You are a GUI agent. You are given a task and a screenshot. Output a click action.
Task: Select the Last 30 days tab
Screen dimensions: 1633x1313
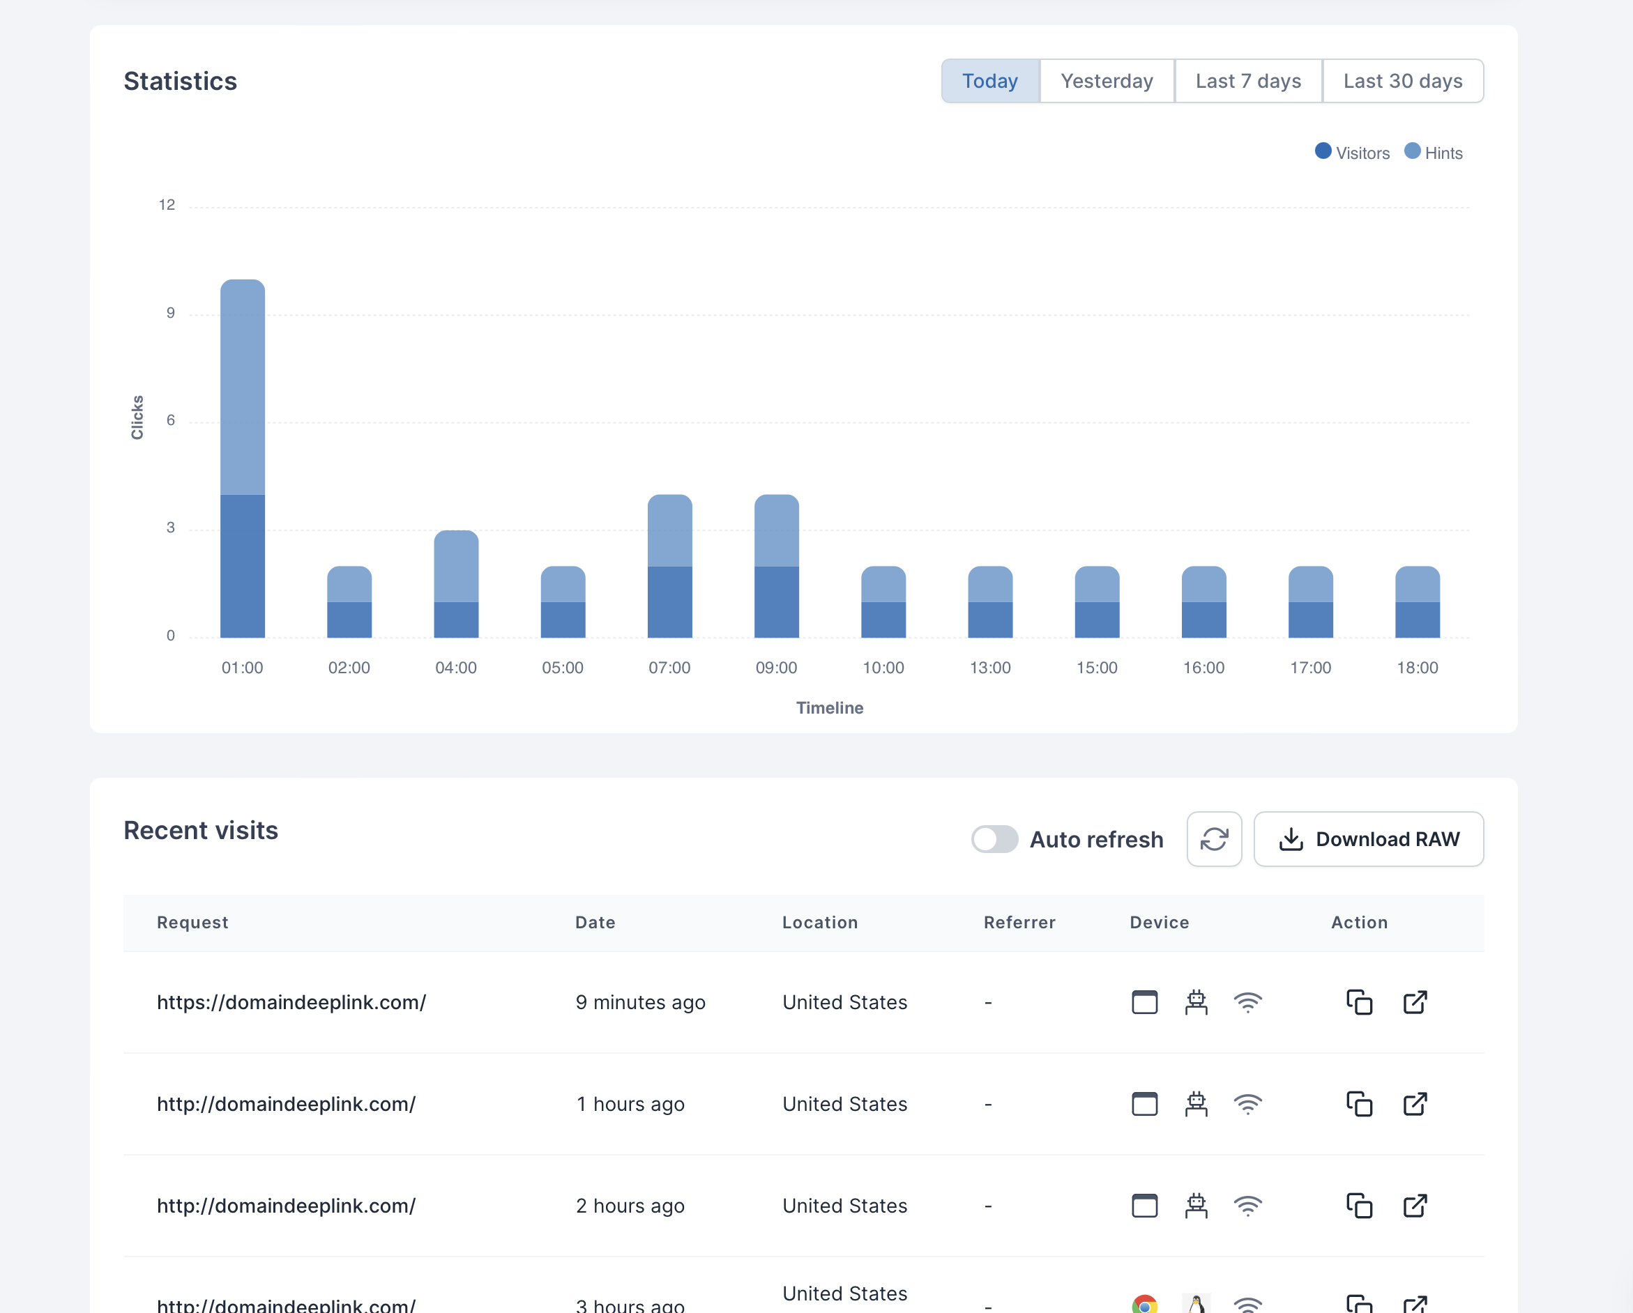click(1403, 81)
